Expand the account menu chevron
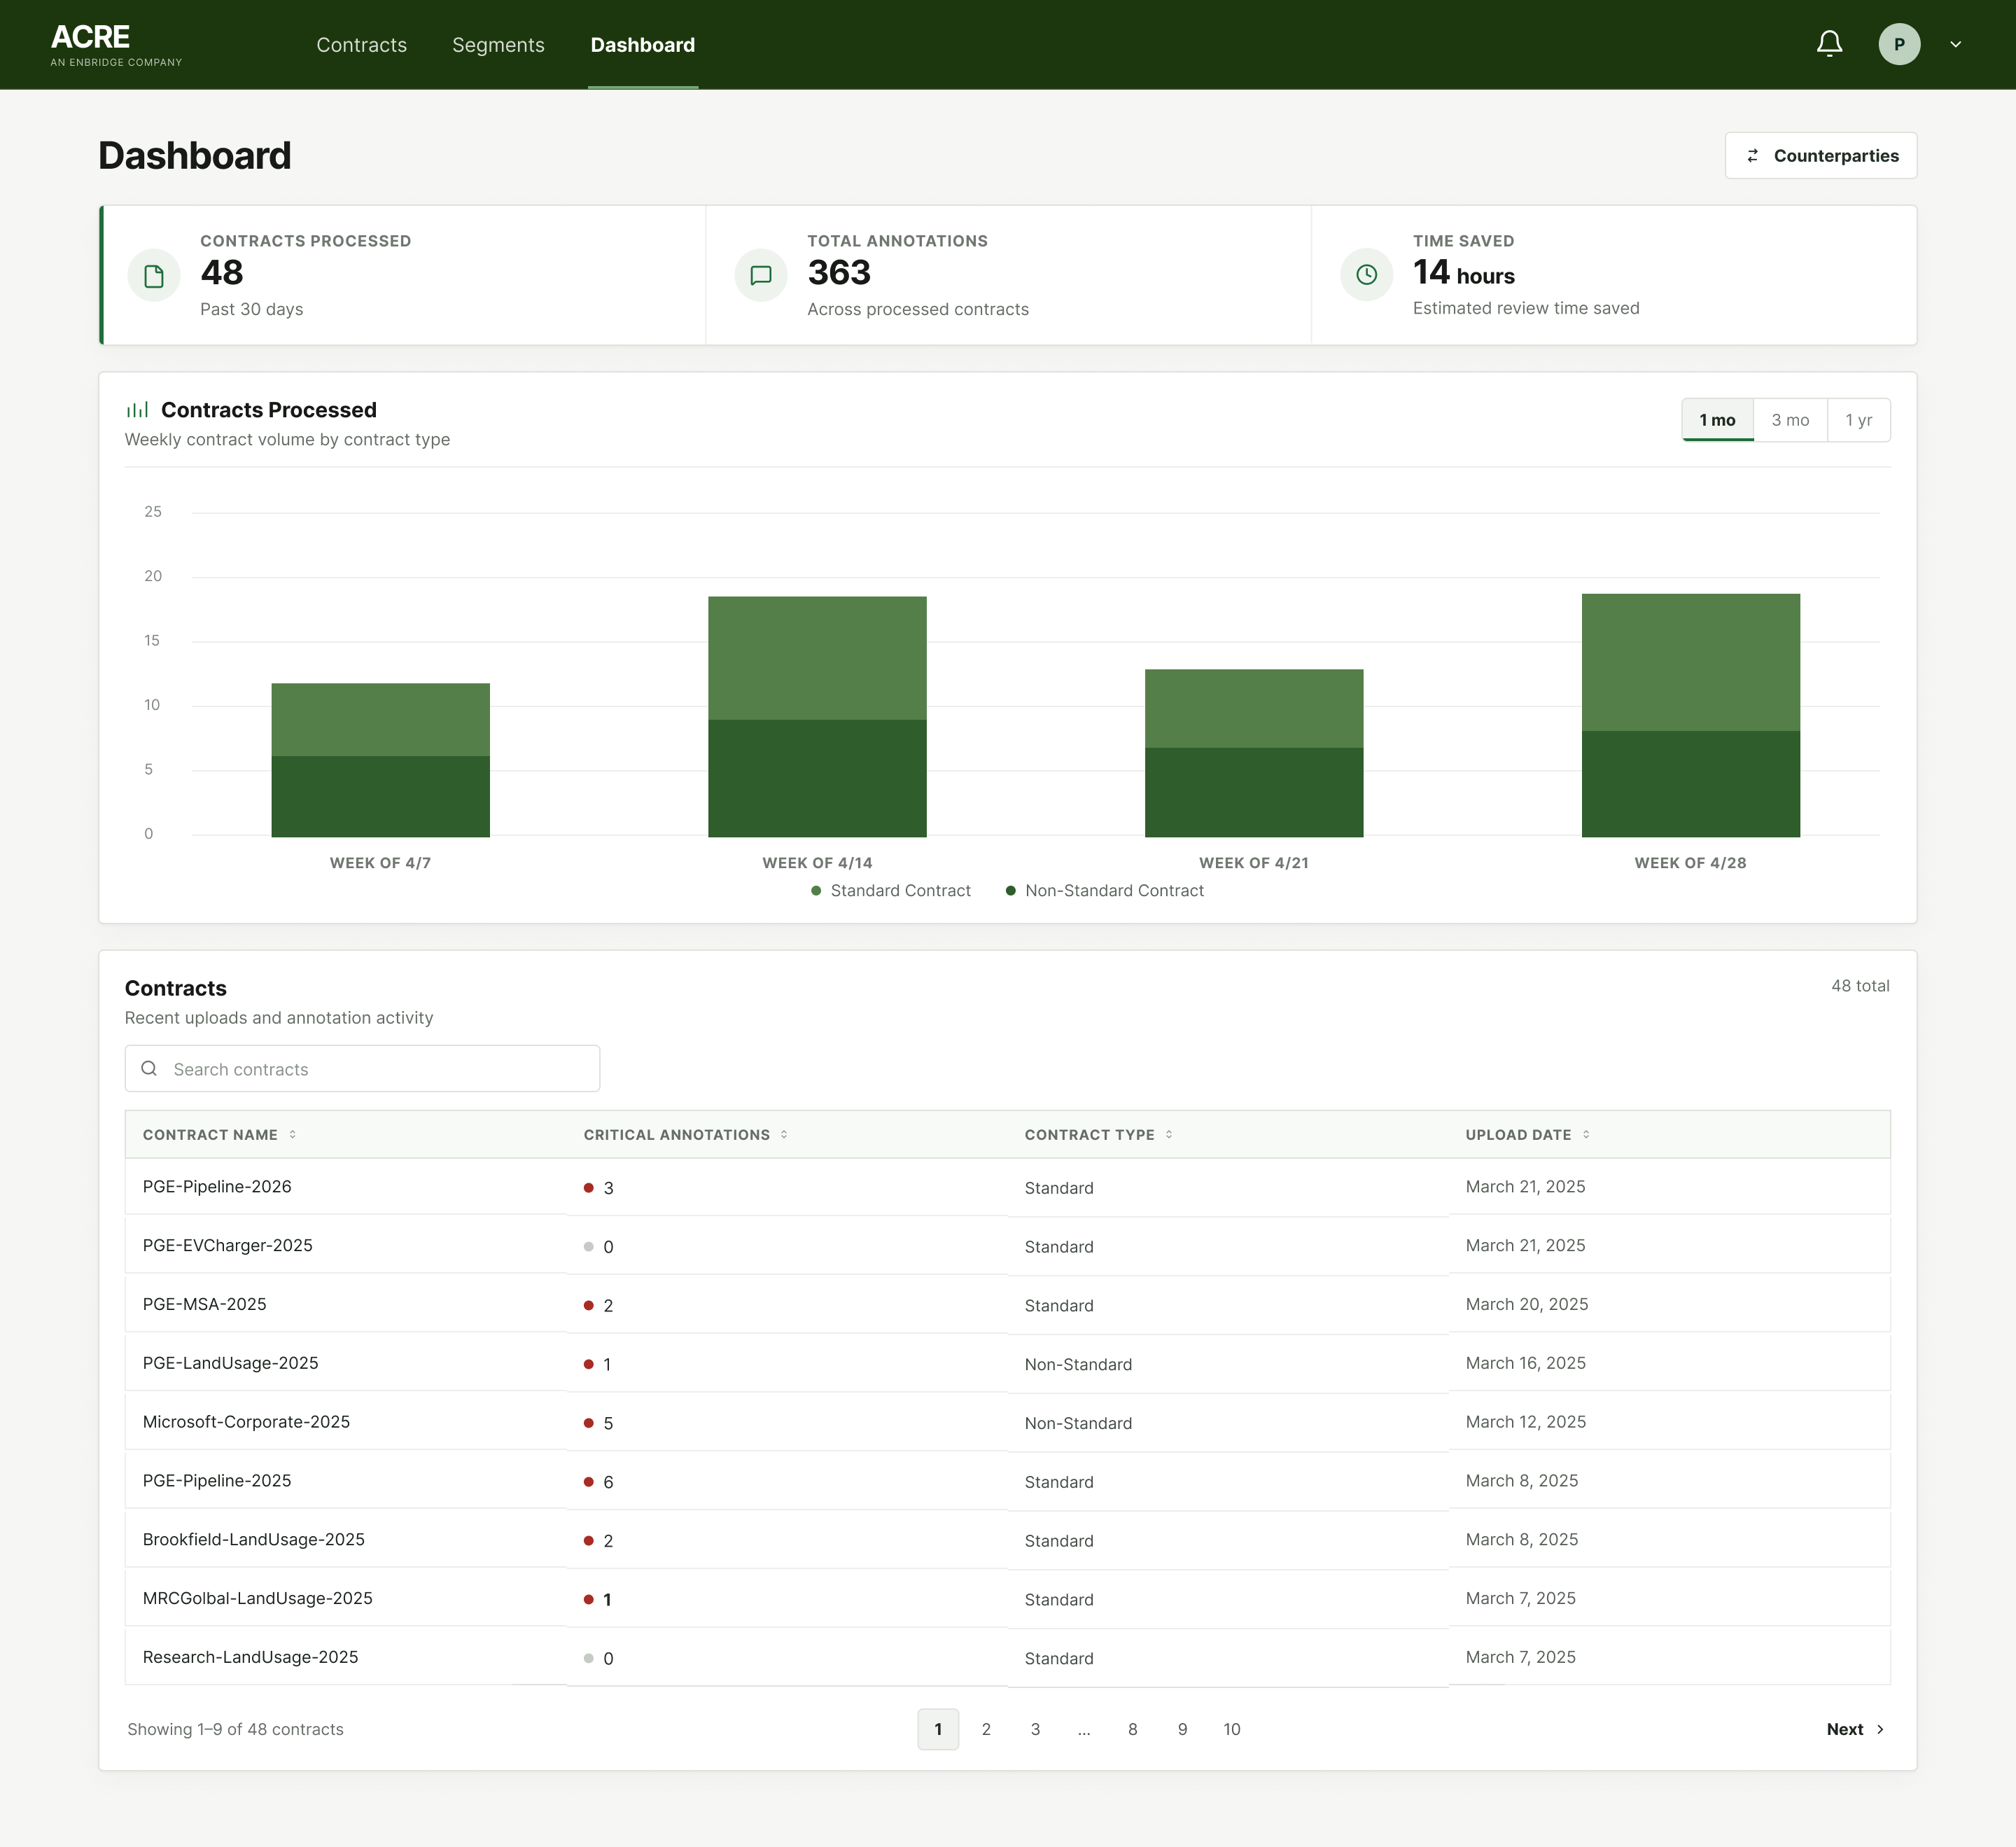This screenshot has width=2016, height=1847. [x=1955, y=44]
